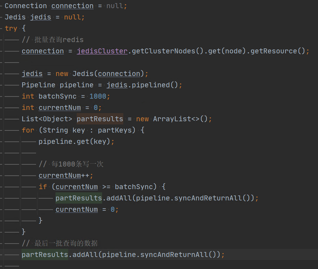The width and height of the screenshot is (318, 269).
Task: Click 'new Jedis(connection)' constructor call
Action: click(100, 74)
